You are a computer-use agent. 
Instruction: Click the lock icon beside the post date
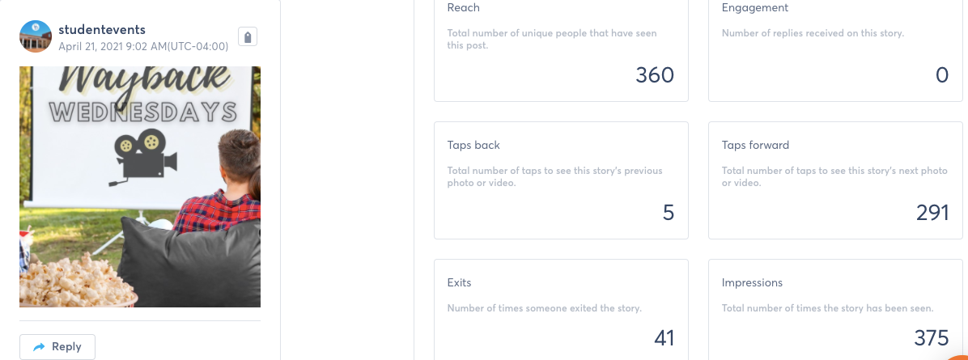(x=248, y=37)
